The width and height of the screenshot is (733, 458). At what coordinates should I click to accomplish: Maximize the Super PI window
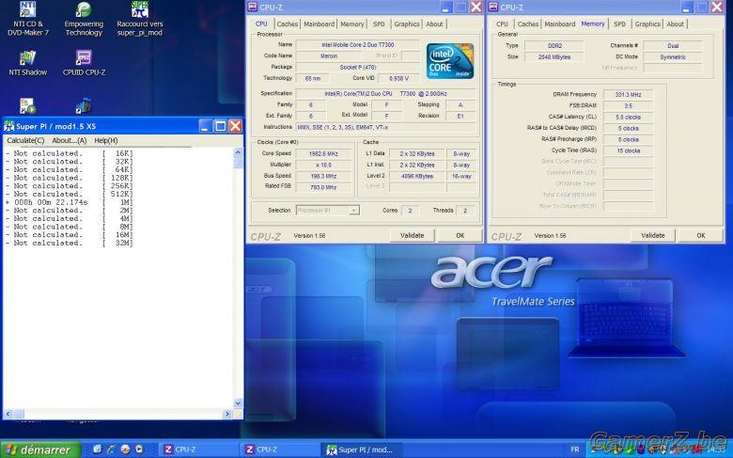tap(220, 126)
